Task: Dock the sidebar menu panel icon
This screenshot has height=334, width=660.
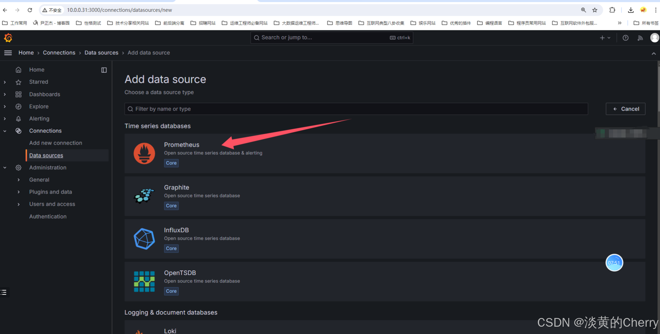Action: 104,70
